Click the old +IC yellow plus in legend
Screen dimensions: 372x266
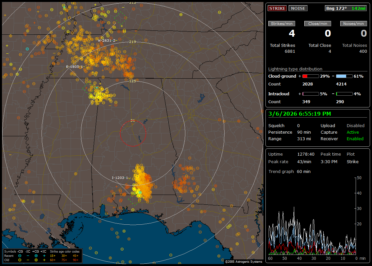tap(44, 260)
